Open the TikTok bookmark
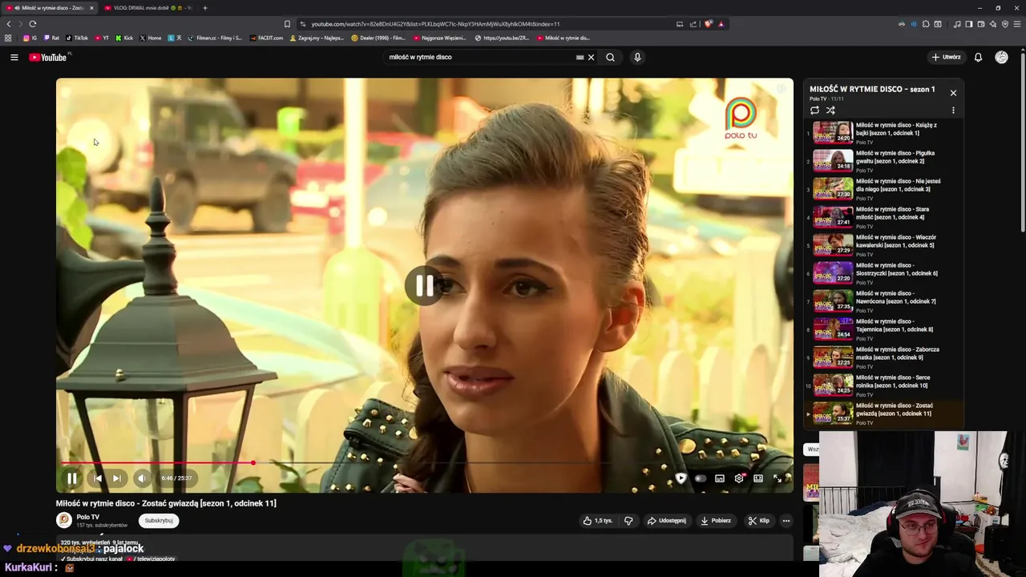 pyautogui.click(x=77, y=38)
